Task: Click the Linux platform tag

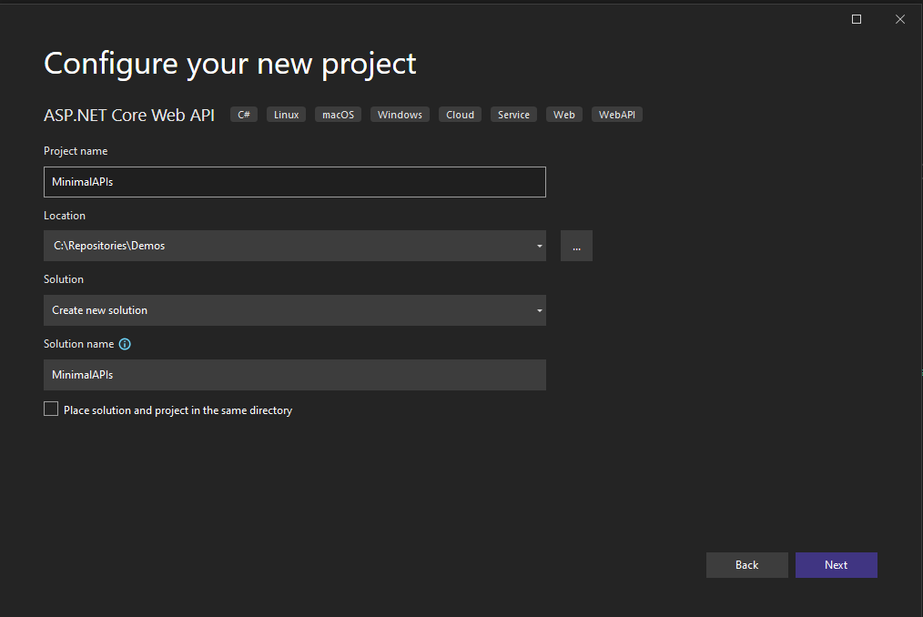Action: (285, 114)
